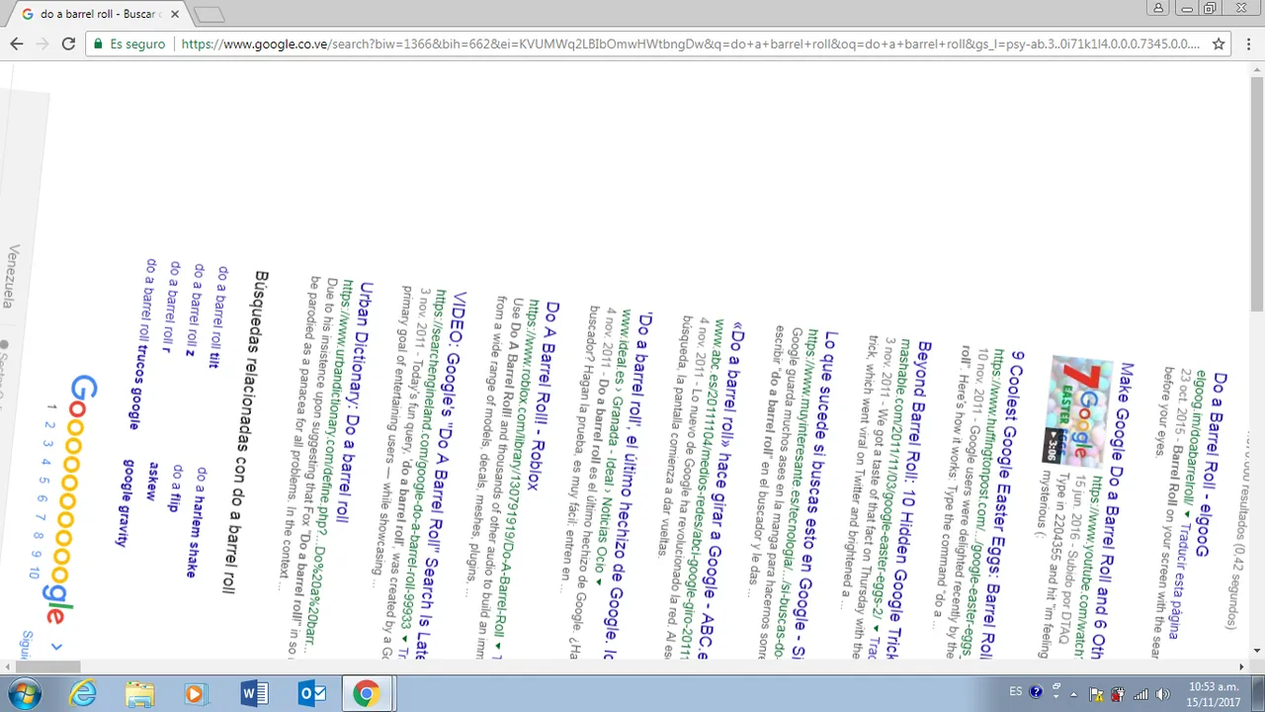The width and height of the screenshot is (1265, 712).
Task: Open Action Center flag icon
Action: (x=1096, y=694)
